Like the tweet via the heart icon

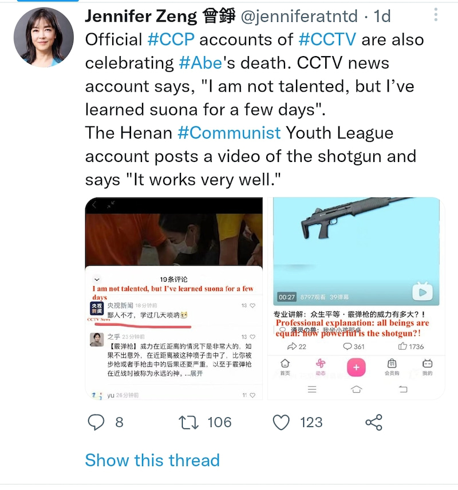[281, 422]
